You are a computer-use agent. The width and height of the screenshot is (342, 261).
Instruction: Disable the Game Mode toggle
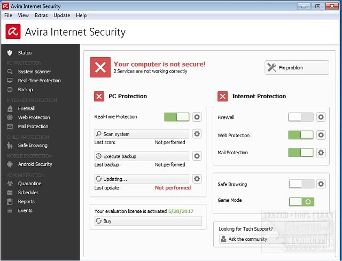point(301,201)
